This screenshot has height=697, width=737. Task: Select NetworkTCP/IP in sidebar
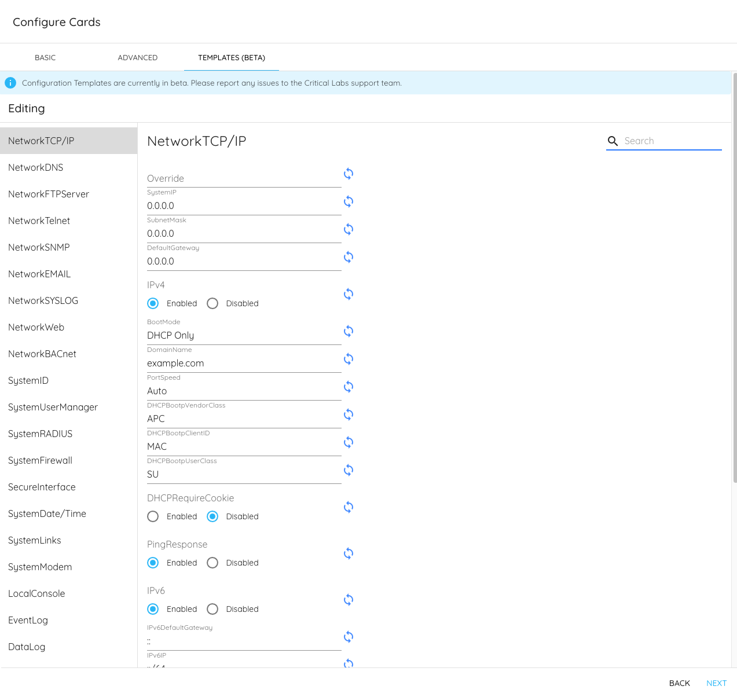coord(68,141)
